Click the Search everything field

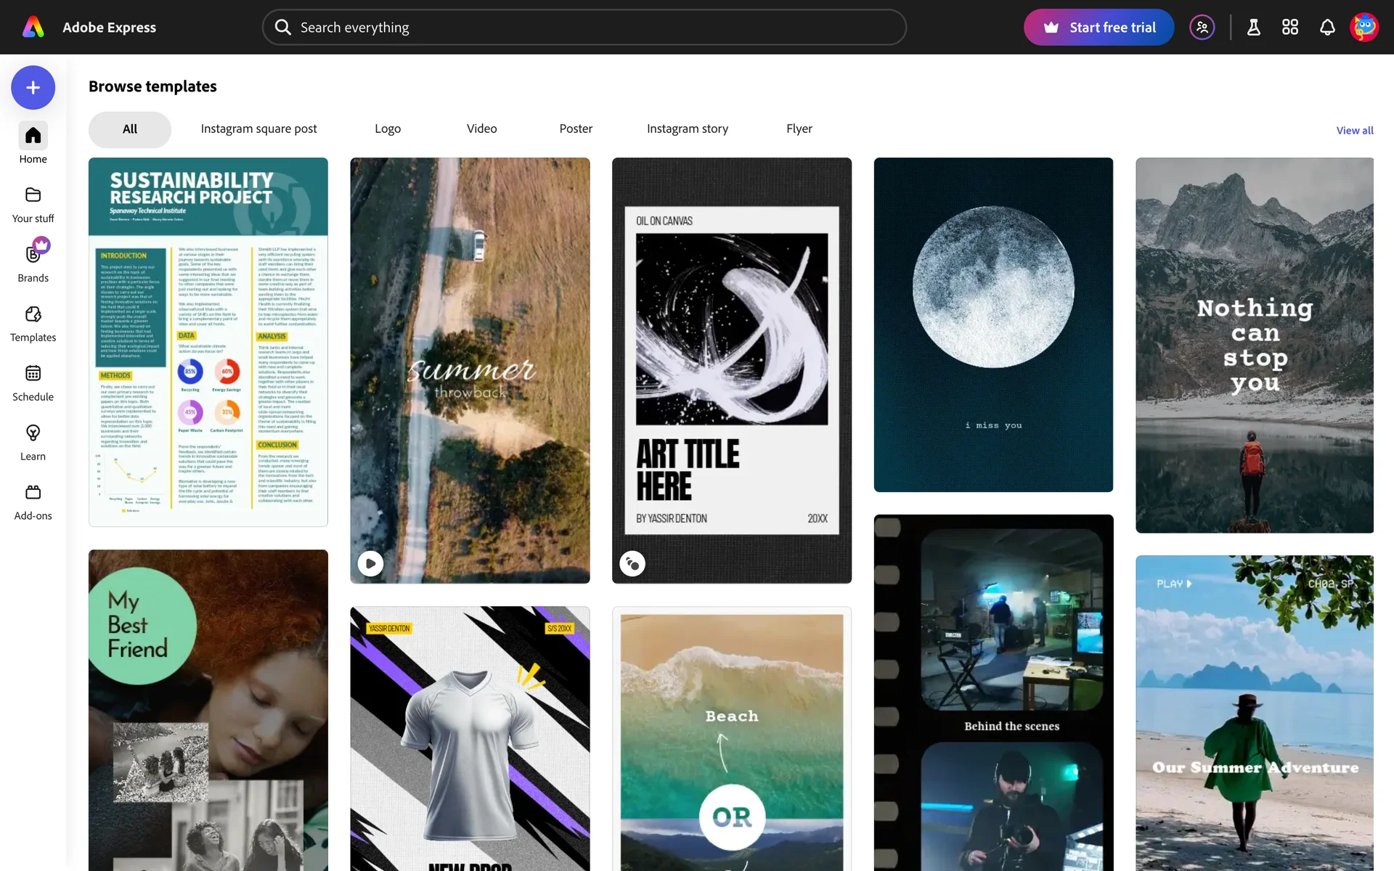coord(584,28)
